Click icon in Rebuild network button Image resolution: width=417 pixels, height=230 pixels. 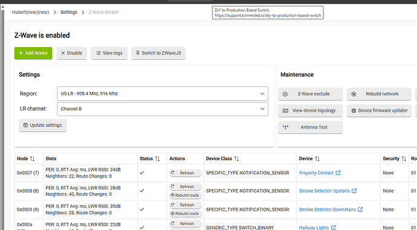(354, 94)
